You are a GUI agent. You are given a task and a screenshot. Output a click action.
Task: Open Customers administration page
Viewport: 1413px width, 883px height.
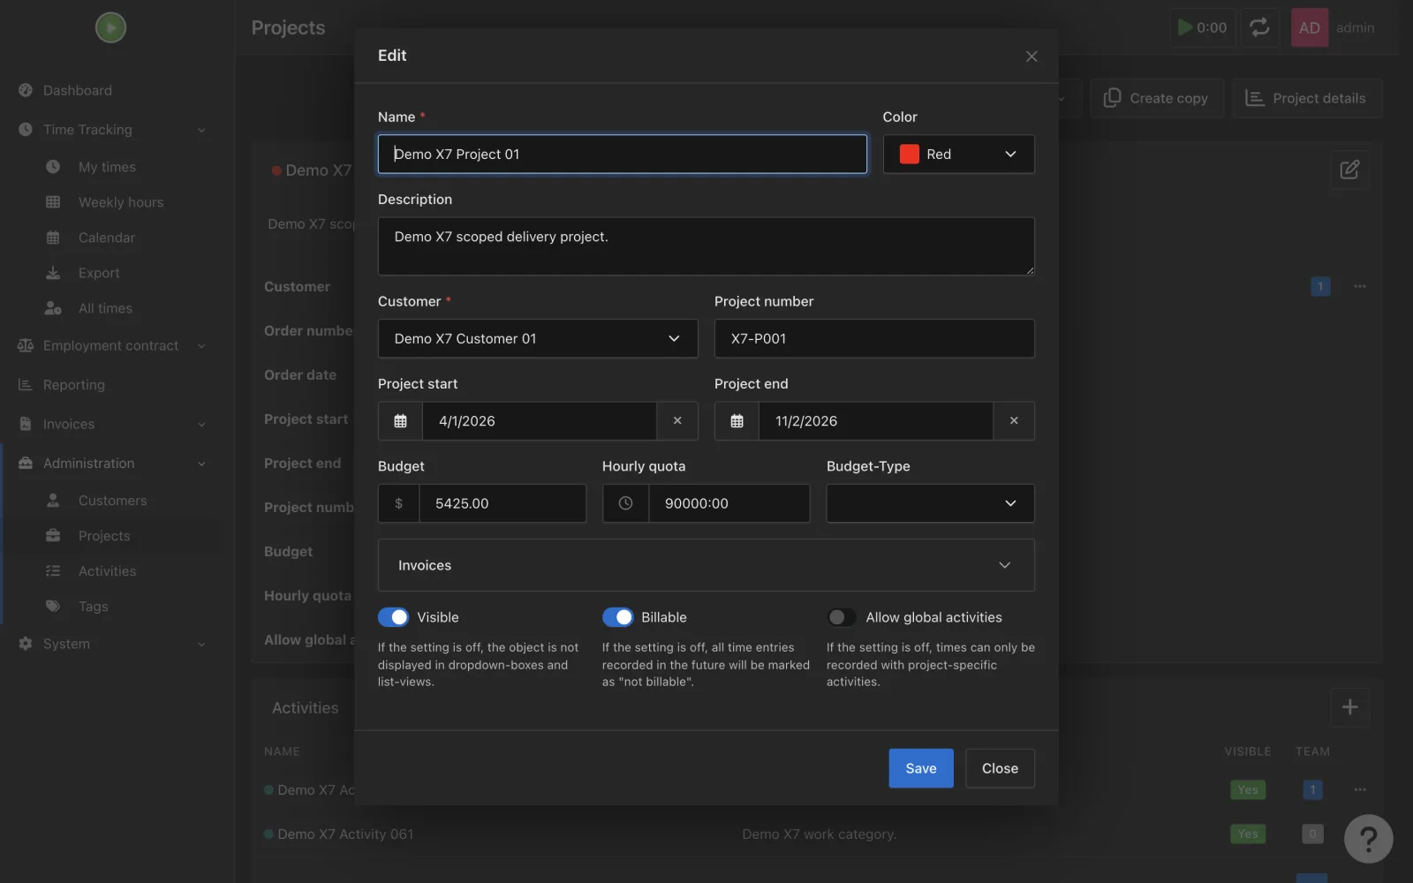tap(112, 501)
